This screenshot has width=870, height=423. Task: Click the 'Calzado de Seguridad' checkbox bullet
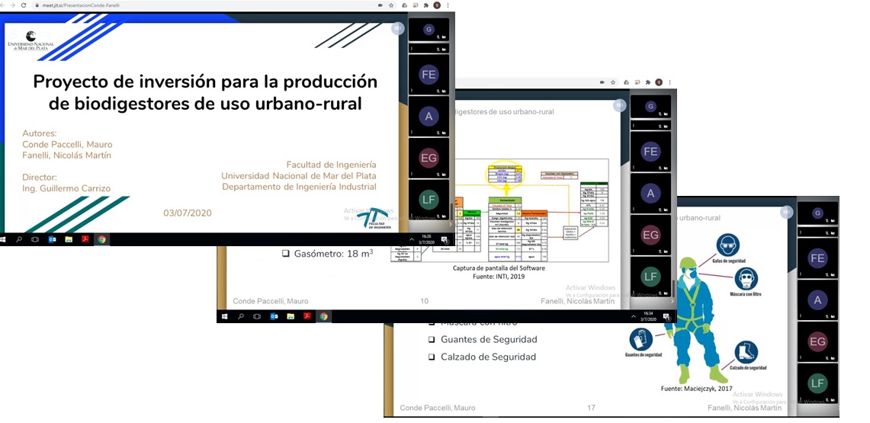(432, 357)
